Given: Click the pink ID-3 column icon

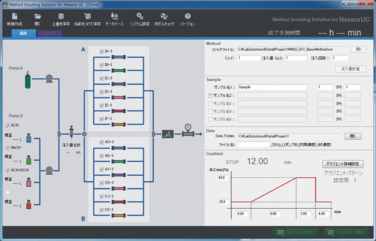Looking at the screenshot, I should [x=119, y=97].
